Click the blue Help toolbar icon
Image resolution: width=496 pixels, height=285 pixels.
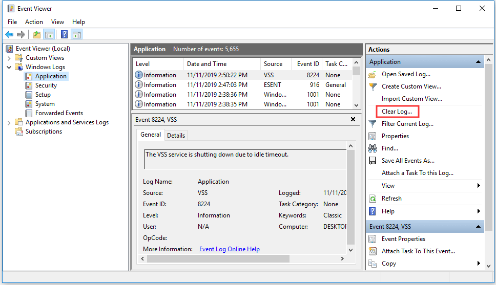[64, 35]
